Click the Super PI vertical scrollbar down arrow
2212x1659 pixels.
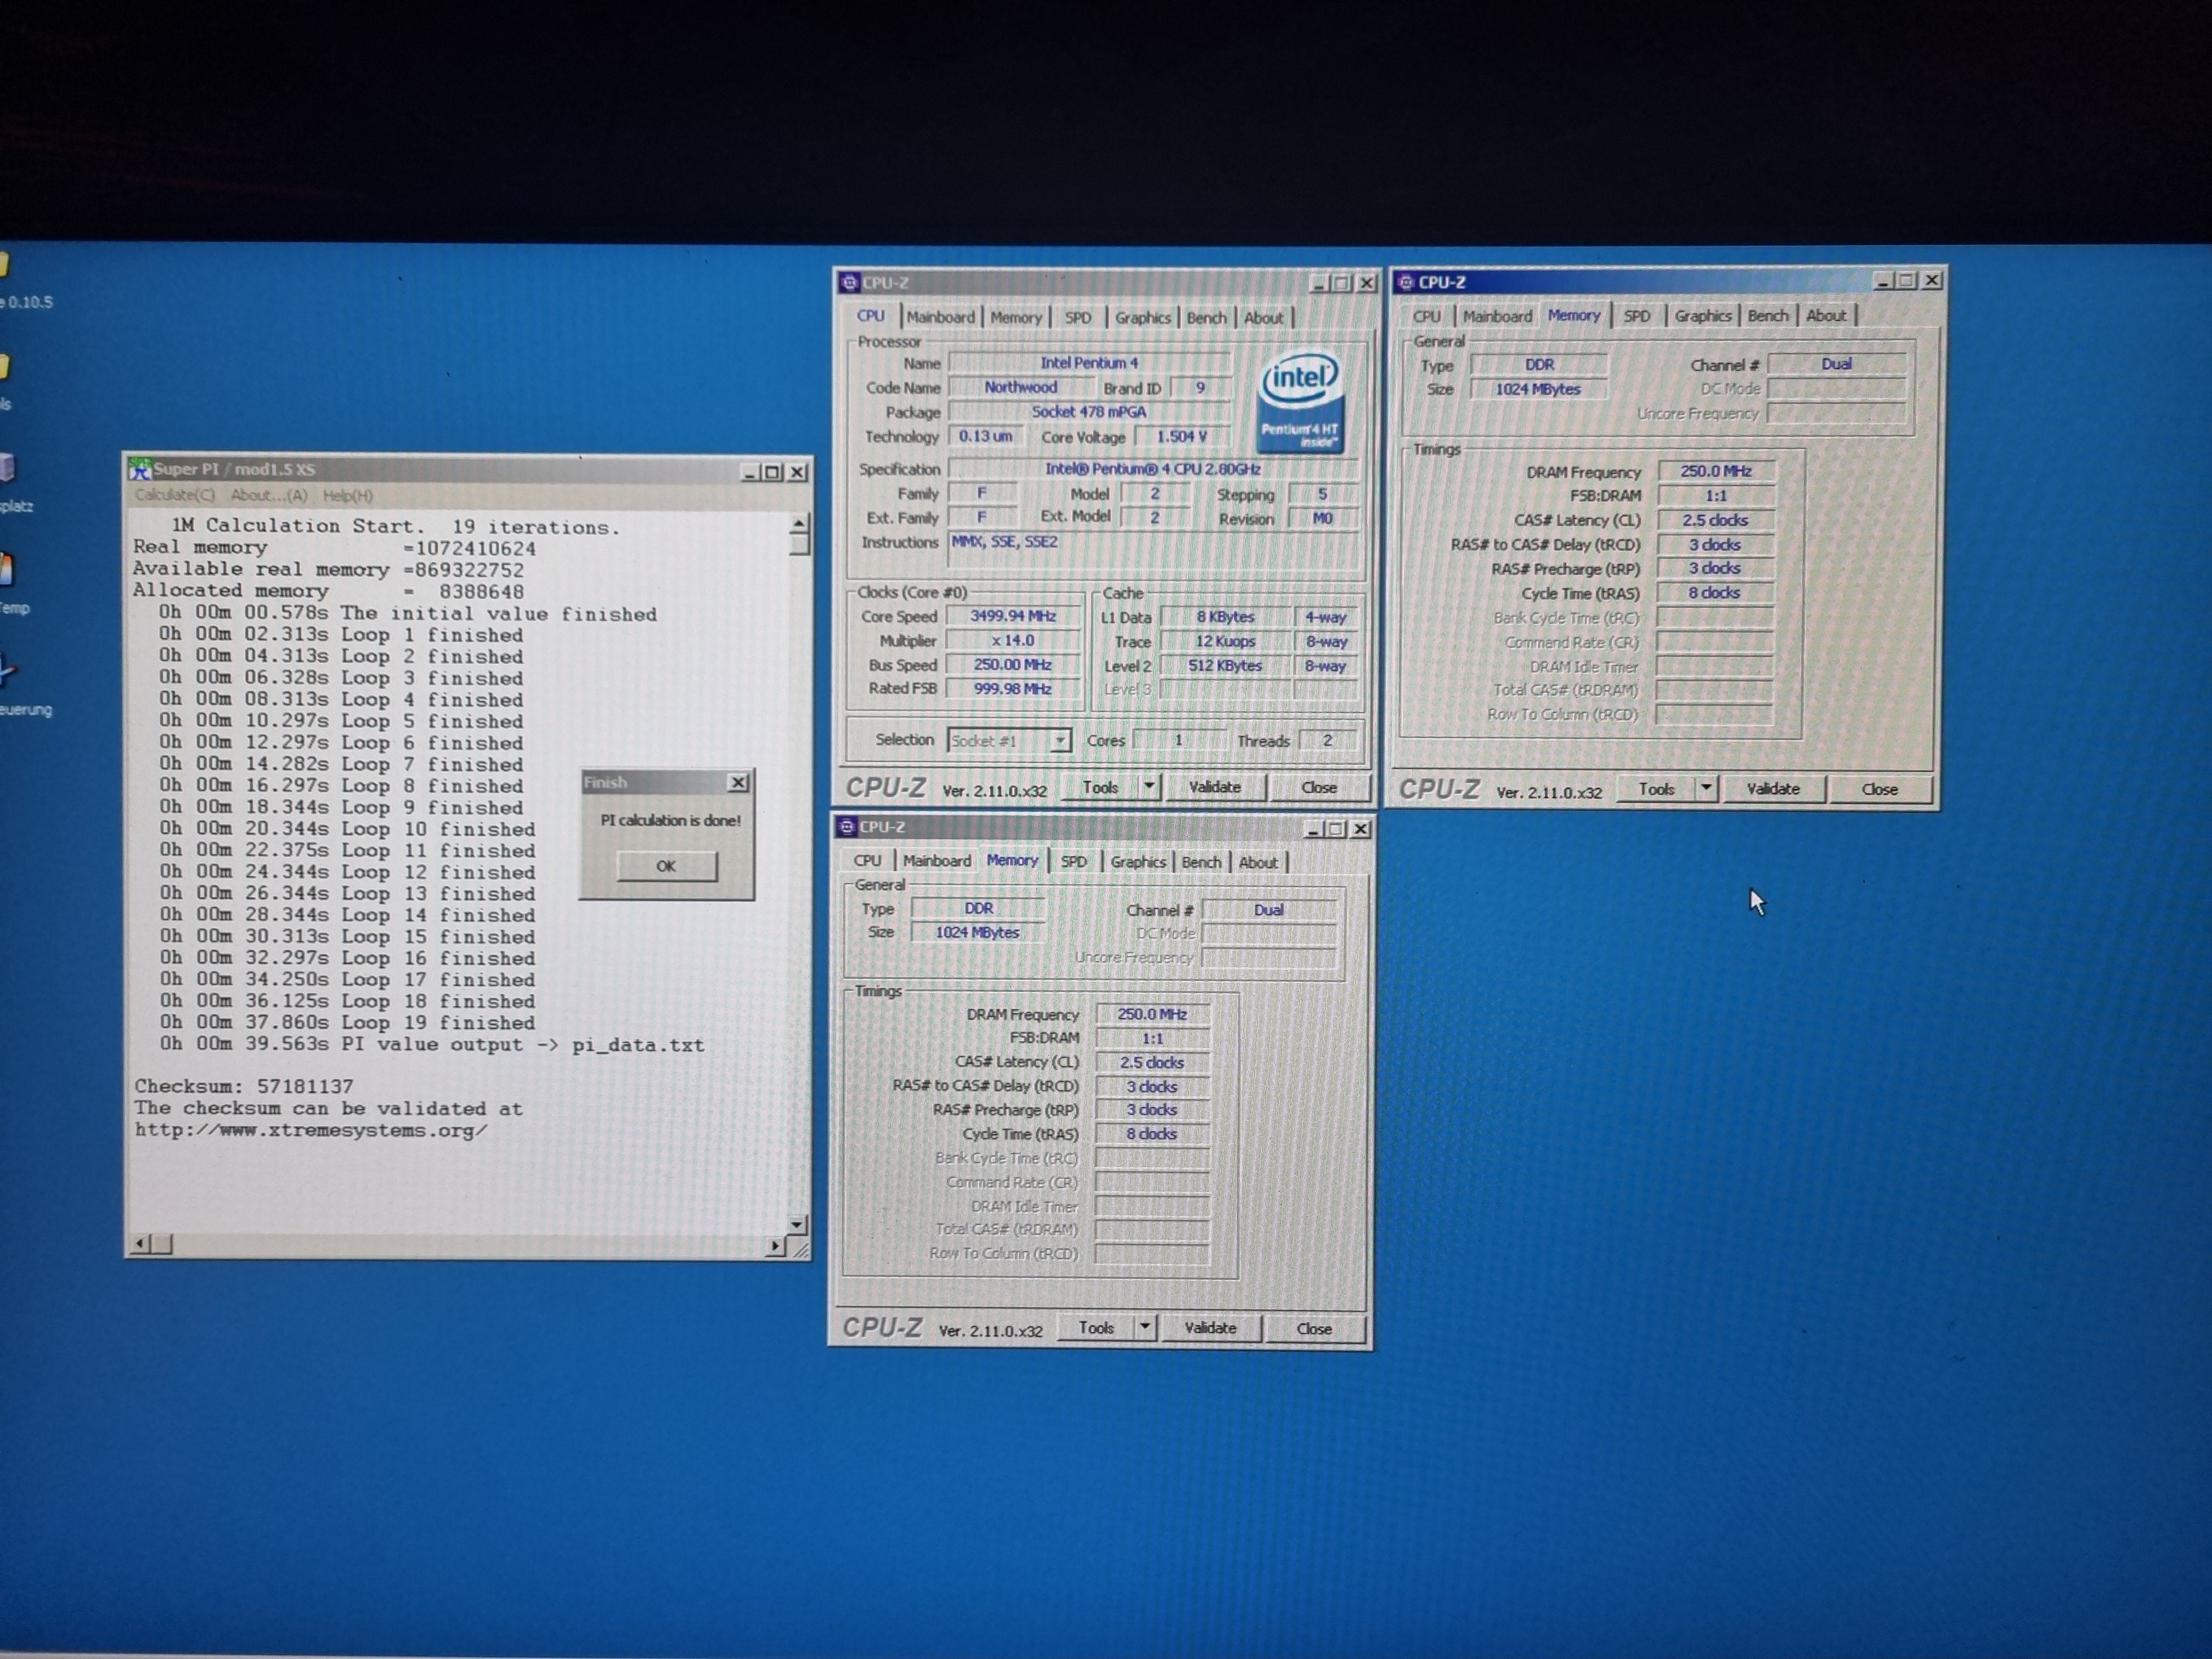[797, 1224]
